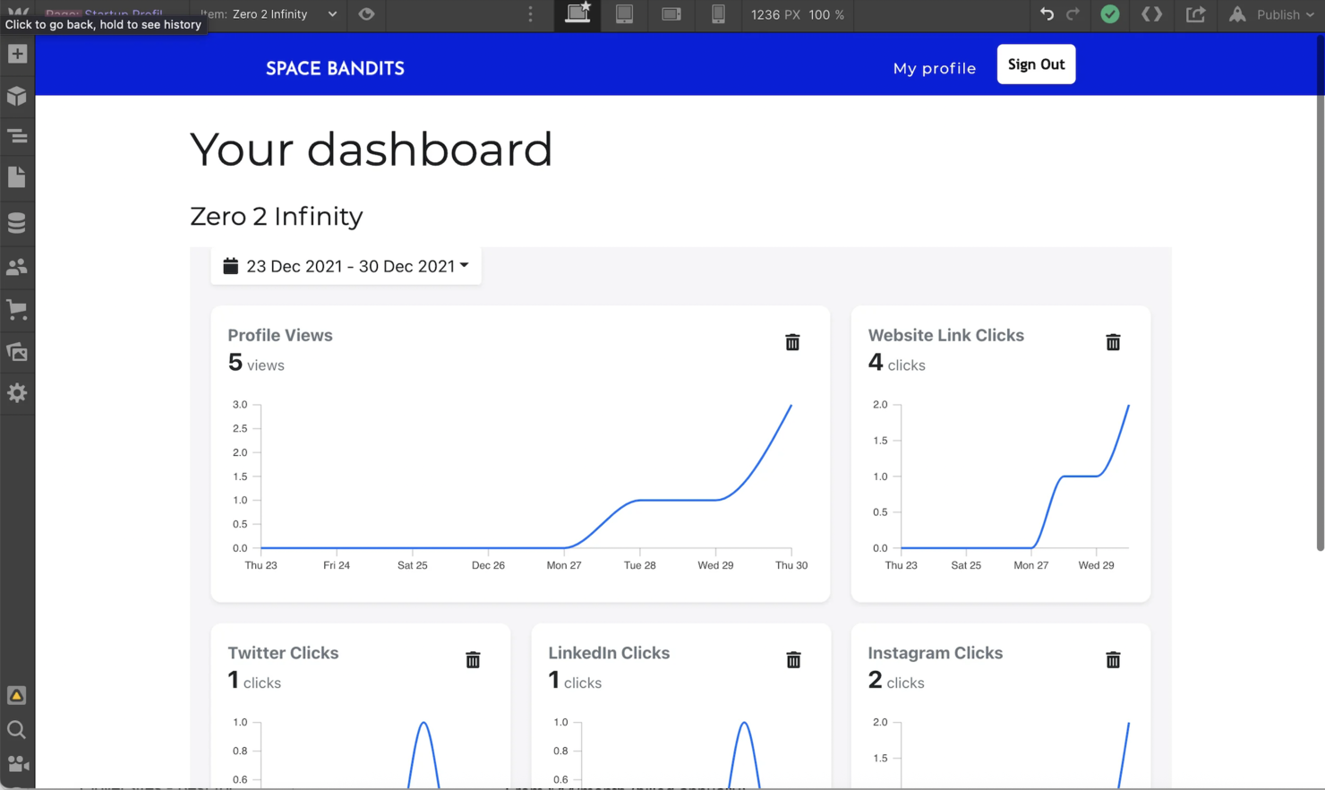Click the LinkedIn Clicks title
Image resolution: width=1325 pixels, height=790 pixels.
pyautogui.click(x=609, y=653)
